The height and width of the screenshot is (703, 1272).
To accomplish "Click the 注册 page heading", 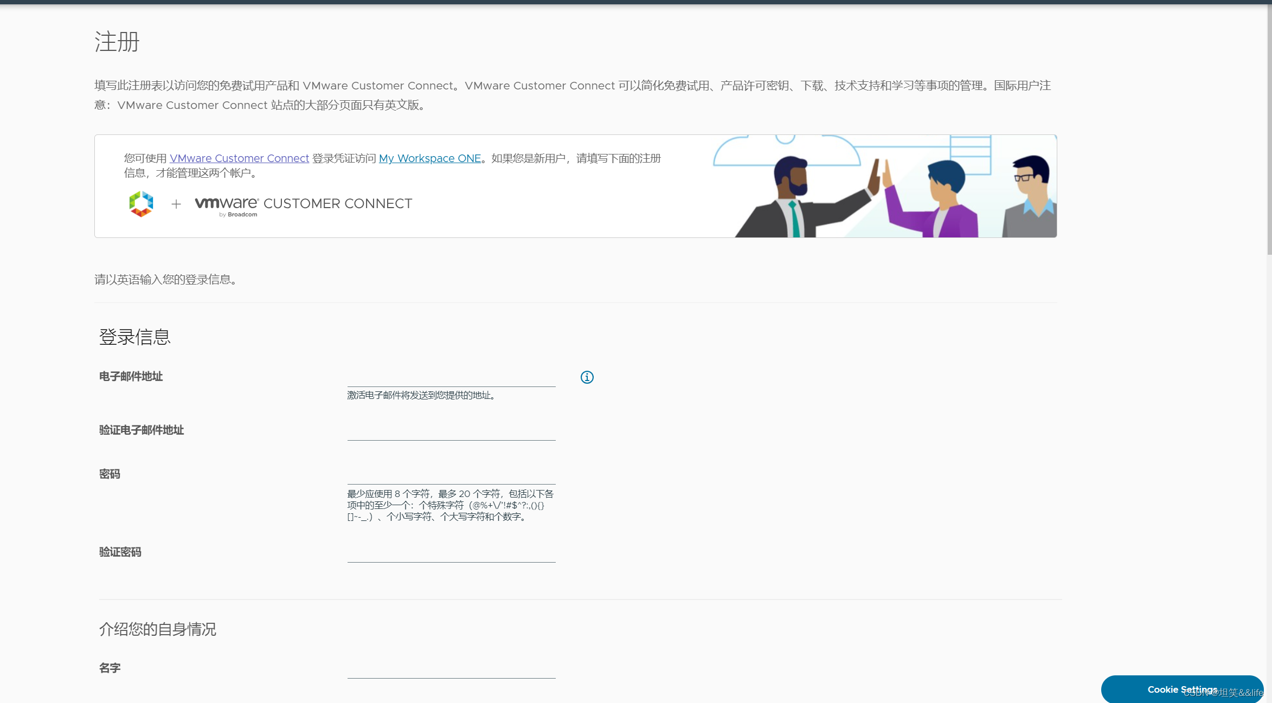I will coord(117,42).
